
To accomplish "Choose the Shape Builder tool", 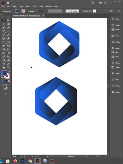I will click(x=4, y=49).
